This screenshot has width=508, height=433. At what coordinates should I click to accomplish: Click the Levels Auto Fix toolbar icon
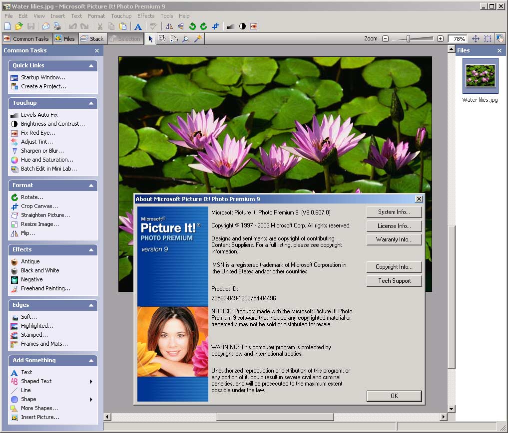pos(230,26)
